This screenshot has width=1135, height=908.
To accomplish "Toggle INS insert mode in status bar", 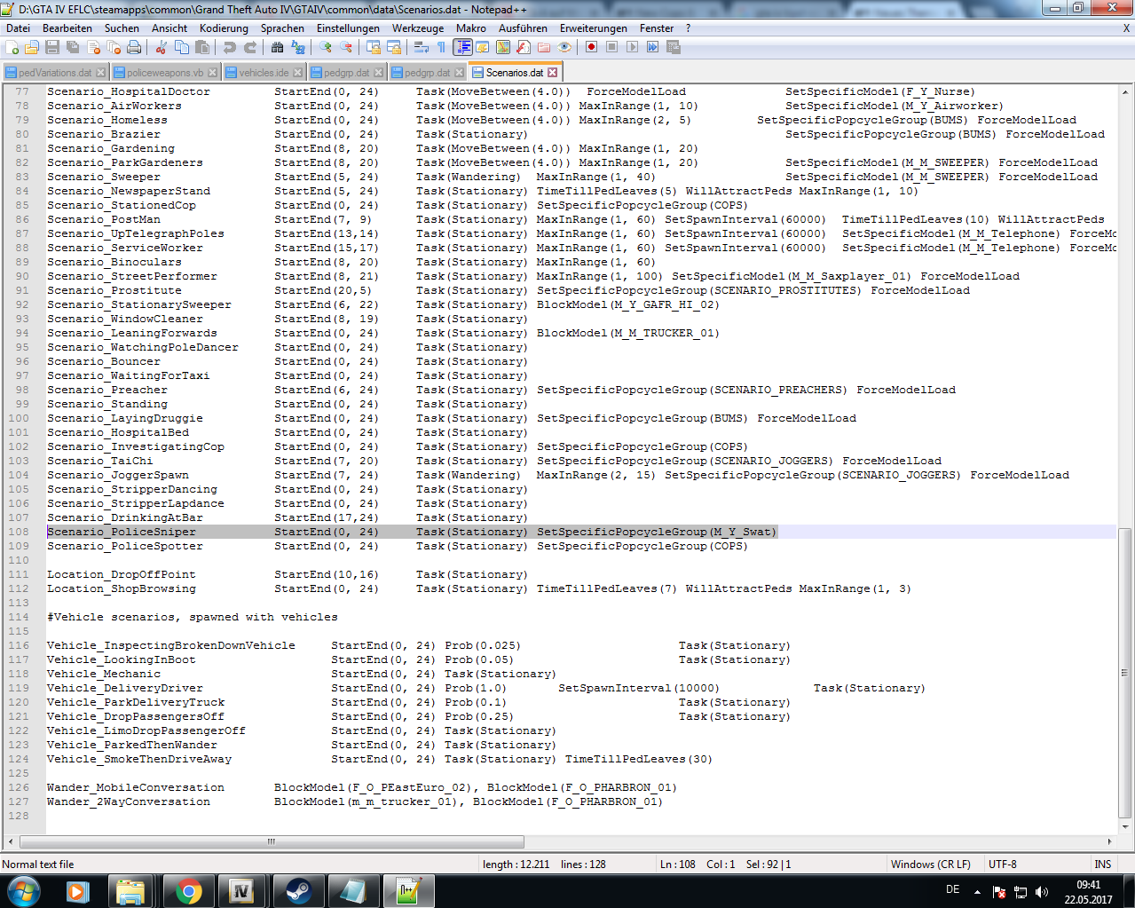I will coord(1102,864).
